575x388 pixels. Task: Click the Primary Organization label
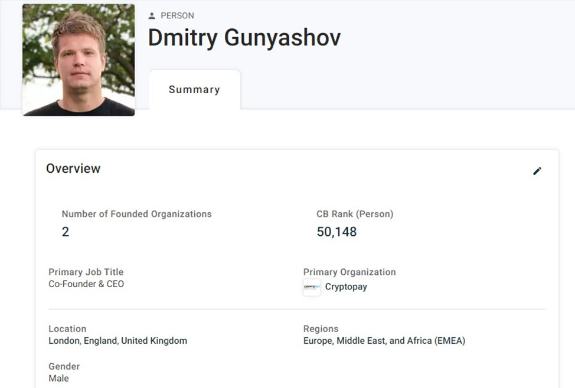point(349,272)
